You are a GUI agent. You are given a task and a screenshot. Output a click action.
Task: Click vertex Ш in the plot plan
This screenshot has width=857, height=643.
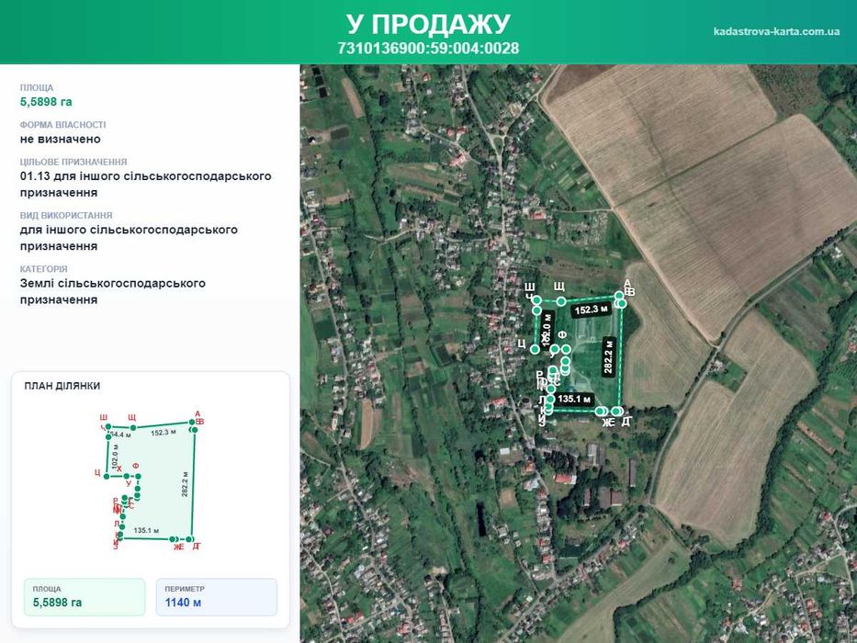[108, 426]
